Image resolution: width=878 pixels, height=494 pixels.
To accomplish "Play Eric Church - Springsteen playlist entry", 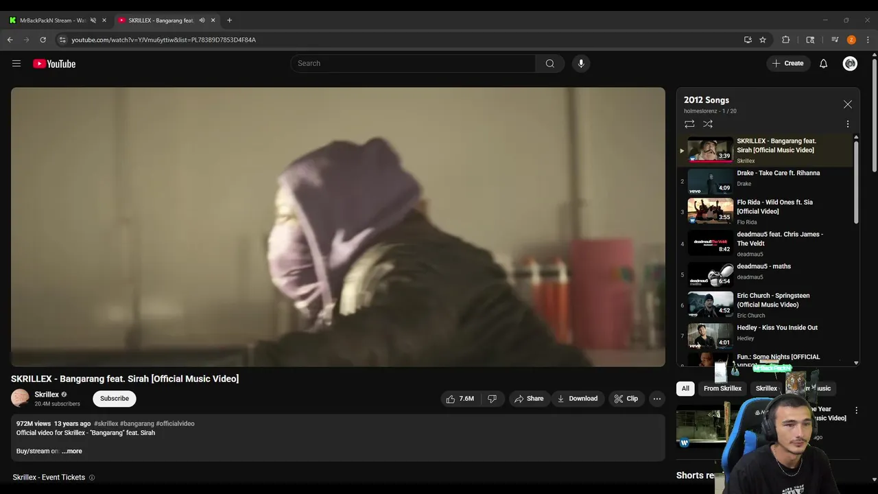I will click(766, 305).
